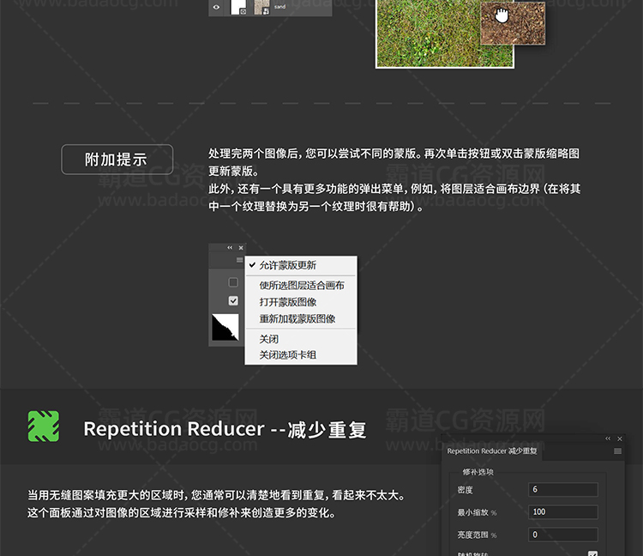Collapse the small mask panel with double-arrow icon
The width and height of the screenshot is (643, 556).
tap(230, 248)
